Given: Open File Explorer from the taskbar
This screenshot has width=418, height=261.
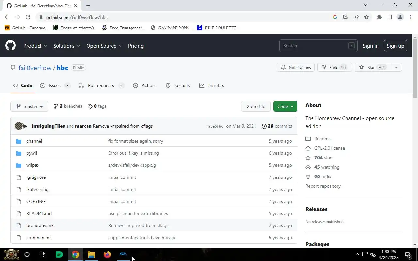Looking at the screenshot, I should (x=91, y=254).
